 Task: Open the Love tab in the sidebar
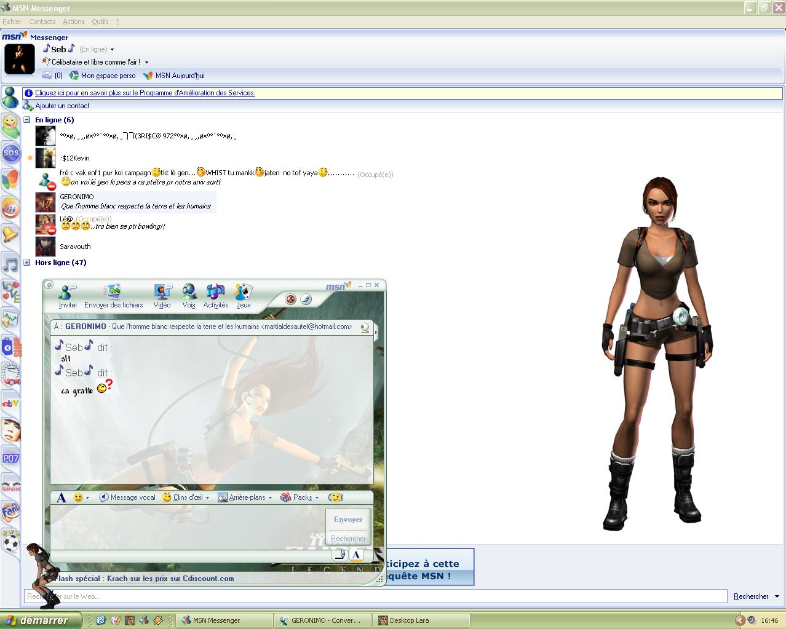10,291
